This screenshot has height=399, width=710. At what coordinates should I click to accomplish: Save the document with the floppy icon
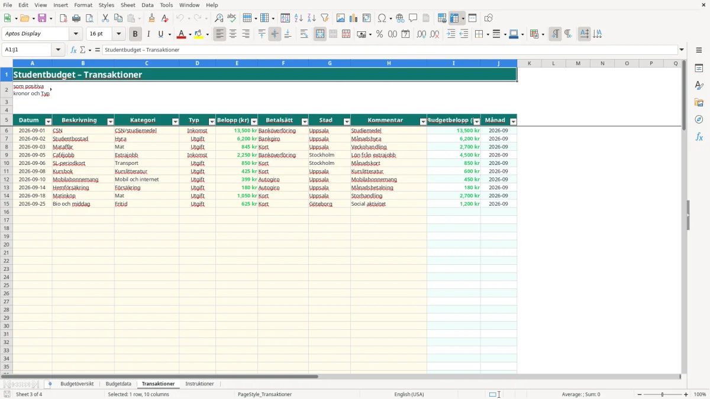42,18
